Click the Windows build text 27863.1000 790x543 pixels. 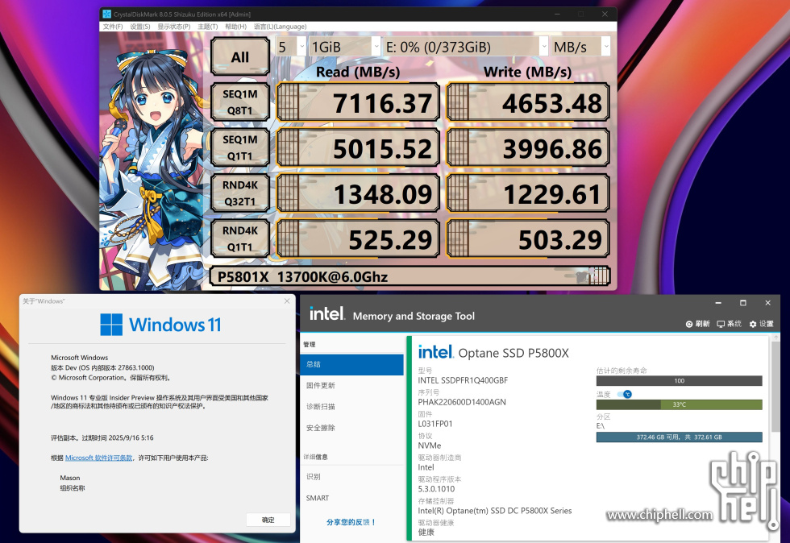point(135,367)
